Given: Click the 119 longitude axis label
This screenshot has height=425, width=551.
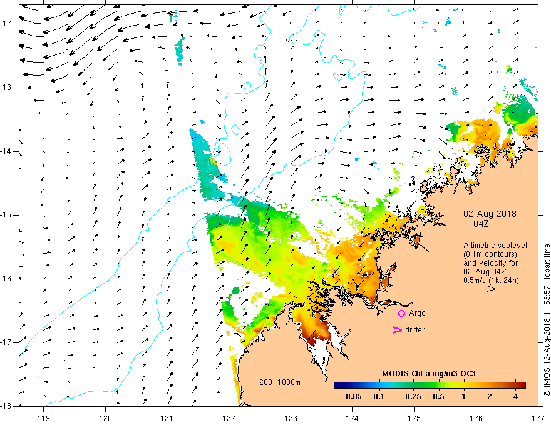Looking at the screenshot, I should 44,418.
